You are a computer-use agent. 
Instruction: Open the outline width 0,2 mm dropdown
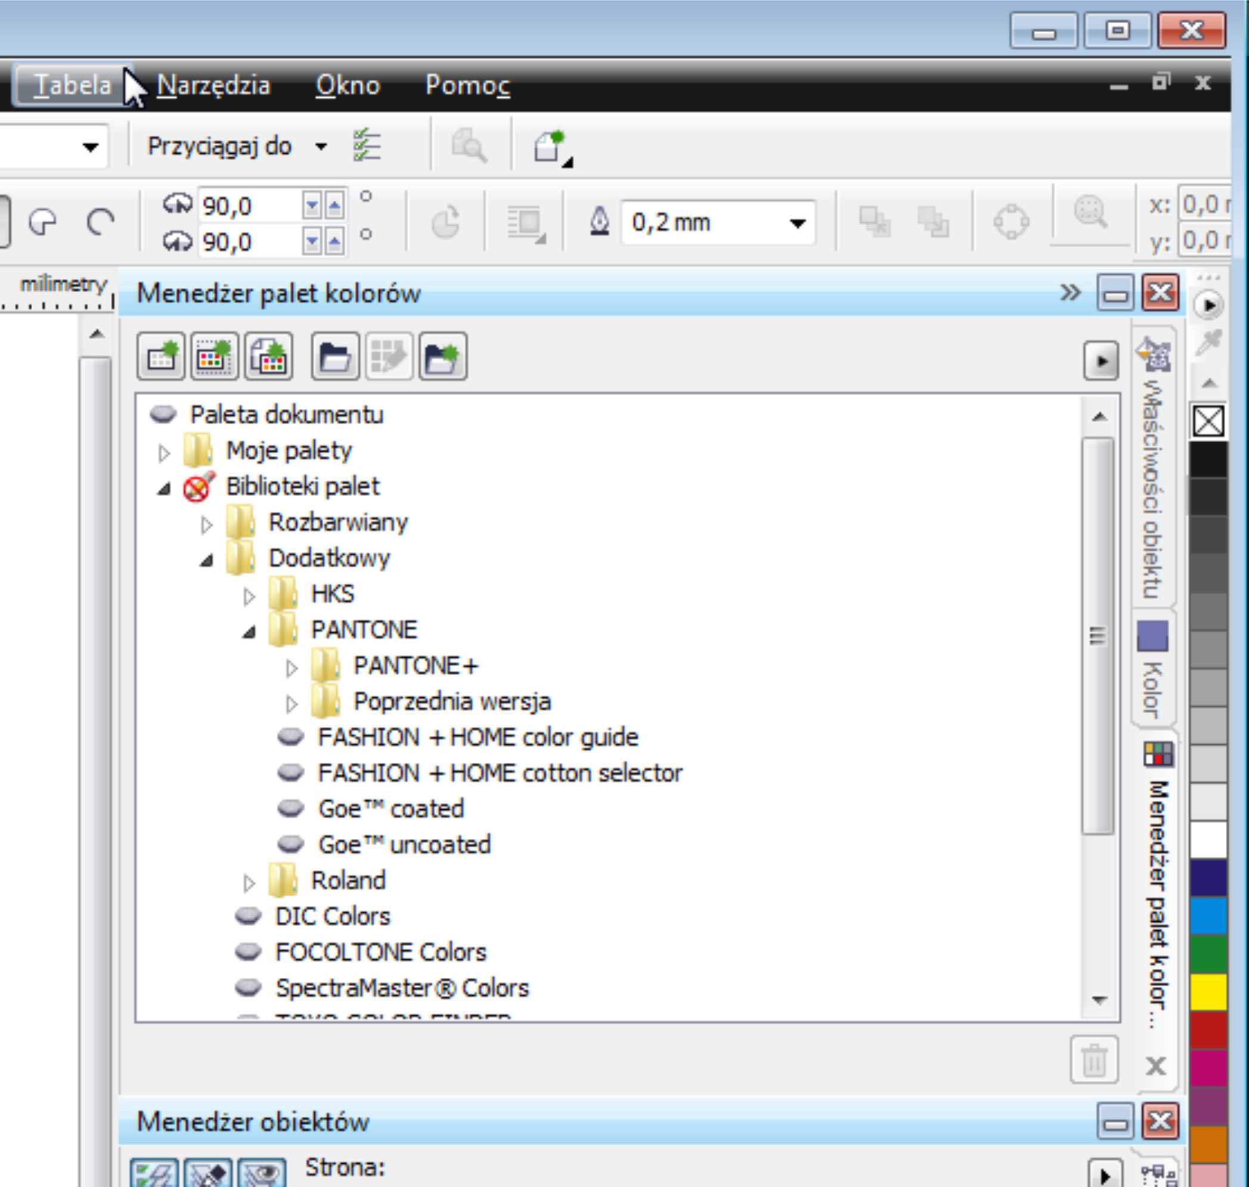click(797, 223)
